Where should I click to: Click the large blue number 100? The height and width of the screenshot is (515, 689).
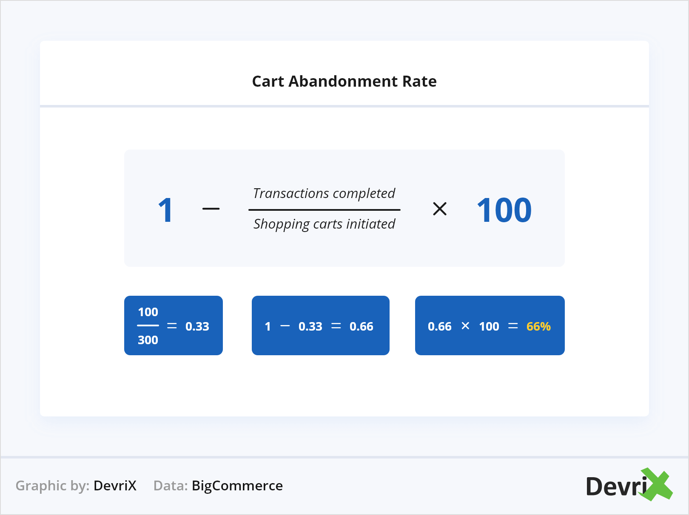tap(504, 210)
